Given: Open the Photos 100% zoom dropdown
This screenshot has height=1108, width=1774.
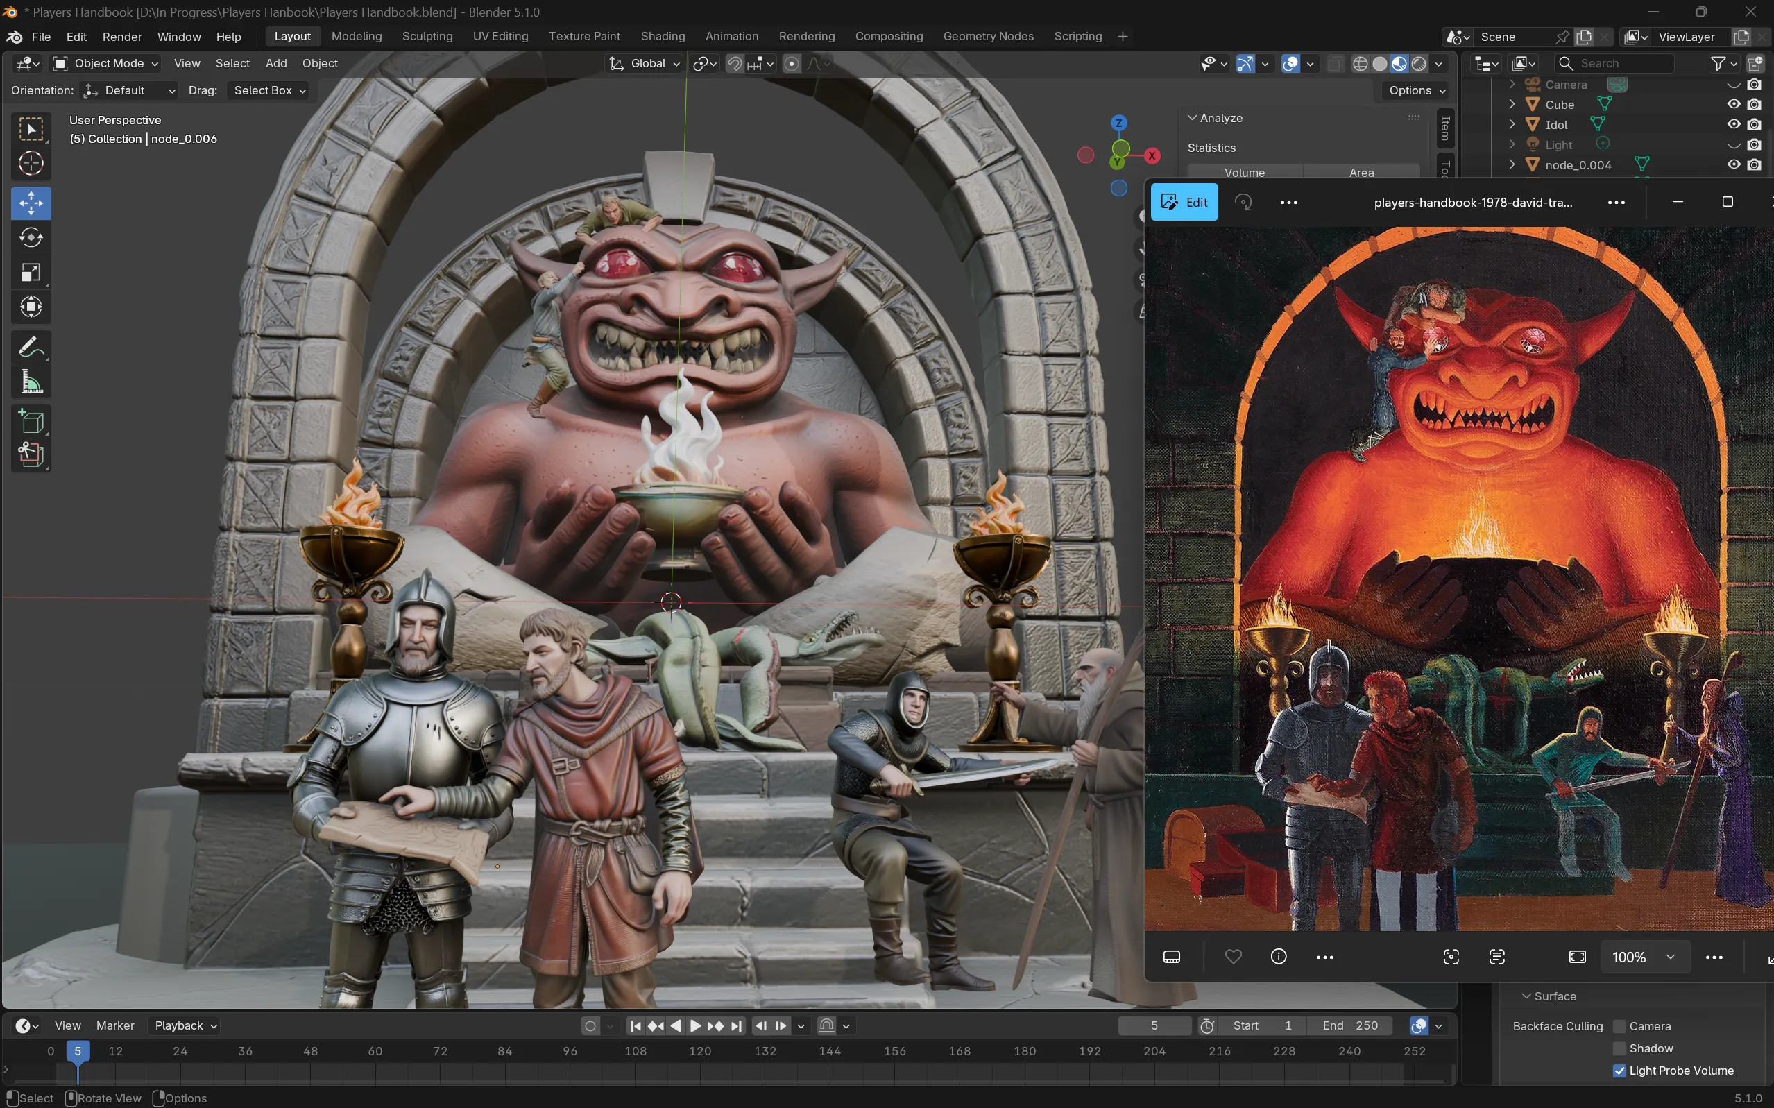Looking at the screenshot, I should [1644, 957].
